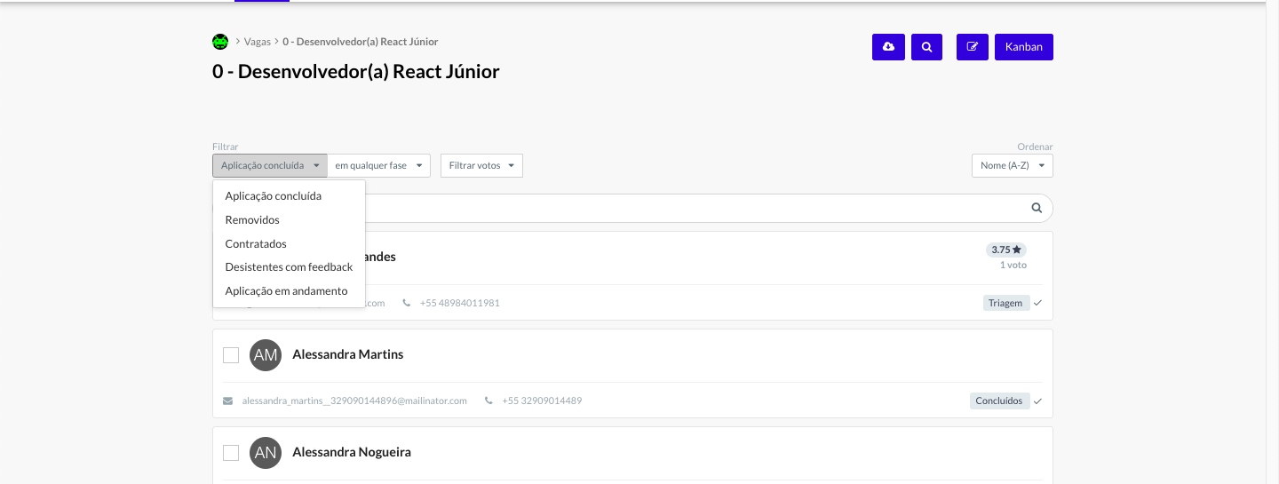Collapse the Aplicação concluída filter dropdown

point(270,165)
